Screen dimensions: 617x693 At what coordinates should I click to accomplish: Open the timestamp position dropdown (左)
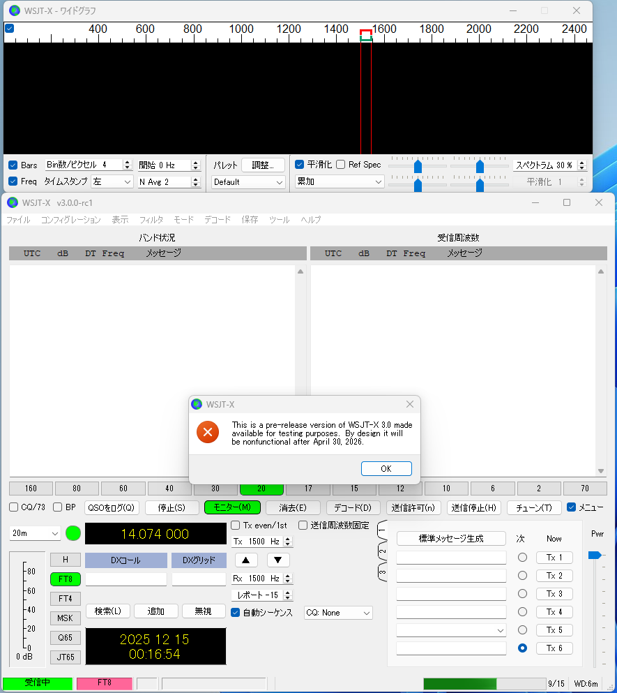(112, 181)
